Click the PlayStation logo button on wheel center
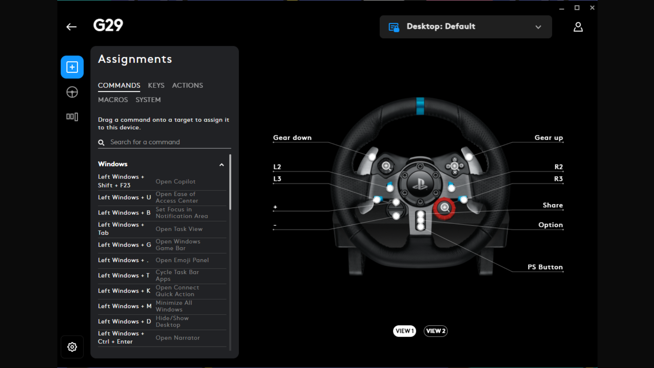Screen dimensions: 654x368 point(420,184)
